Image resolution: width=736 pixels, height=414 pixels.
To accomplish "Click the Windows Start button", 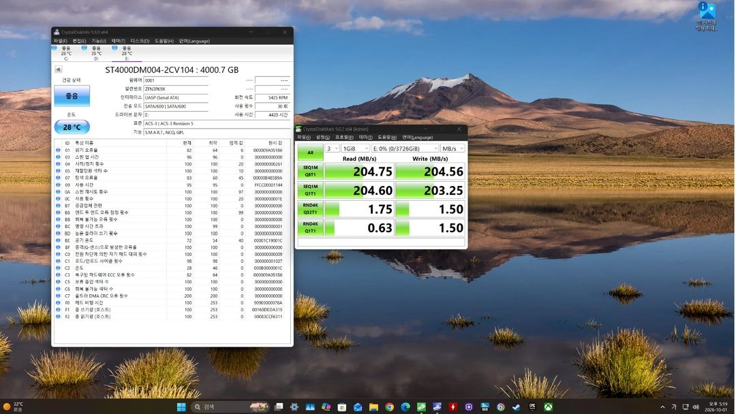I will pos(181,407).
